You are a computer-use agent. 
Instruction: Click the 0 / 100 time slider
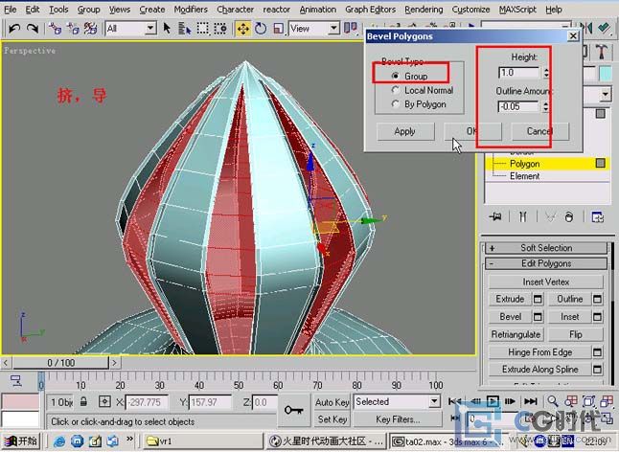(60, 363)
